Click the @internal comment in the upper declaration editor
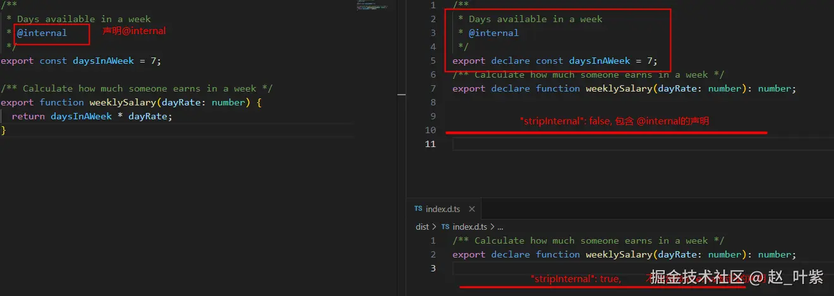Image resolution: width=834 pixels, height=296 pixels. click(493, 33)
